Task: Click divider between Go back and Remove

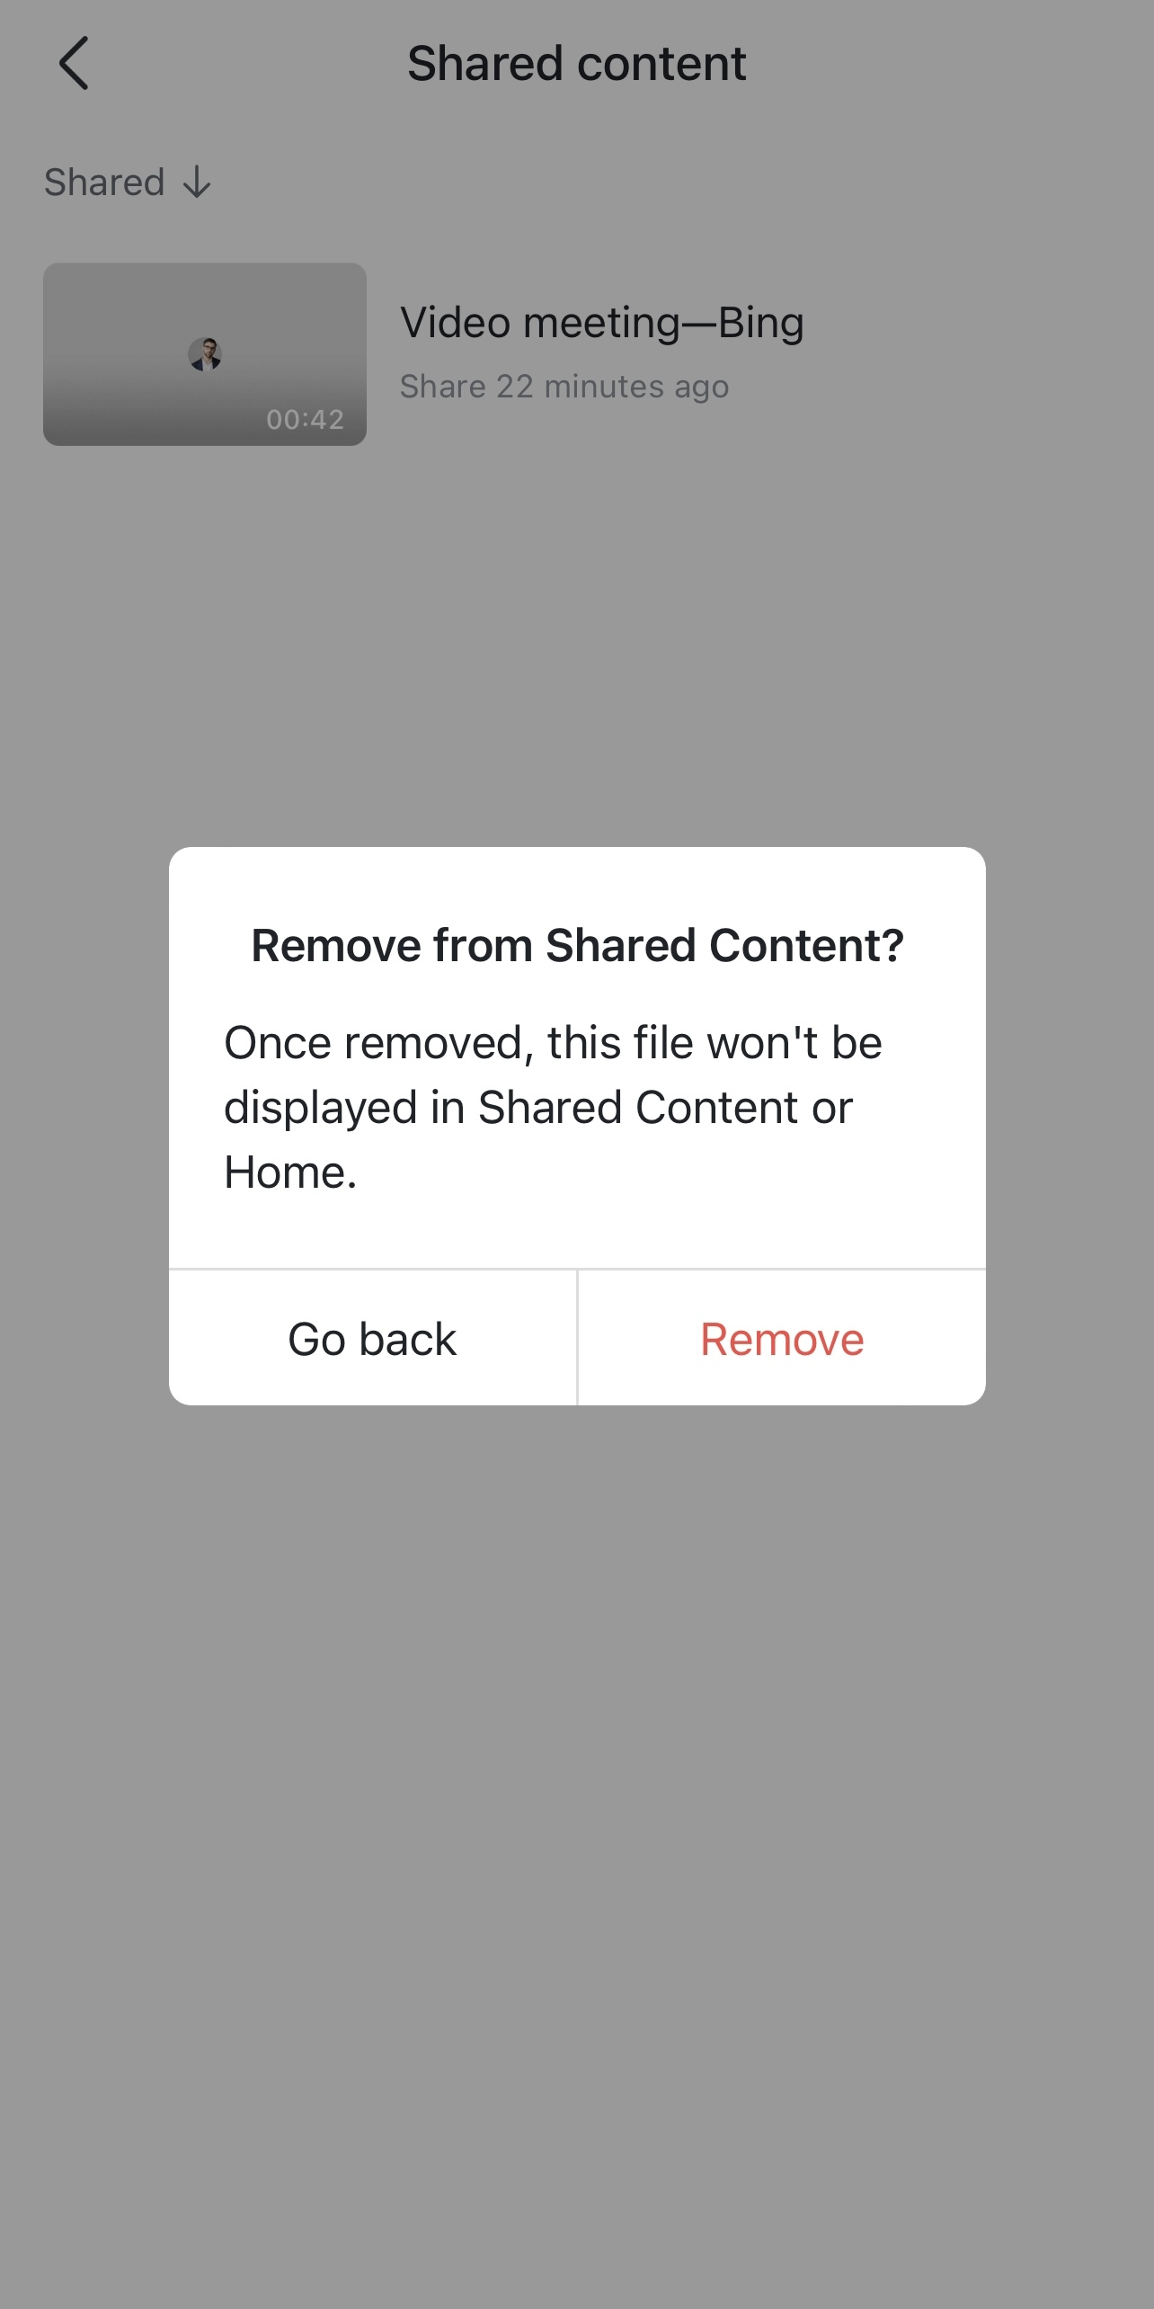Action: [x=577, y=1338]
